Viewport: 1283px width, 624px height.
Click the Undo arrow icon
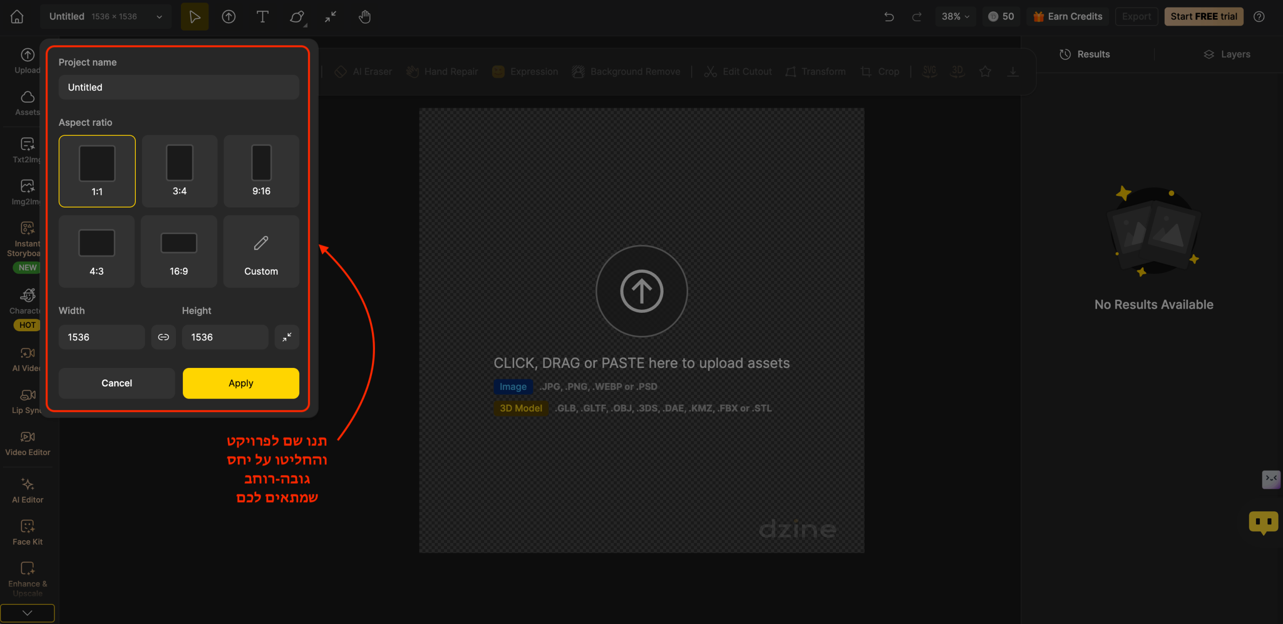pyautogui.click(x=889, y=17)
